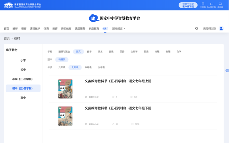Open the 推荐 nav item

click(15, 29)
